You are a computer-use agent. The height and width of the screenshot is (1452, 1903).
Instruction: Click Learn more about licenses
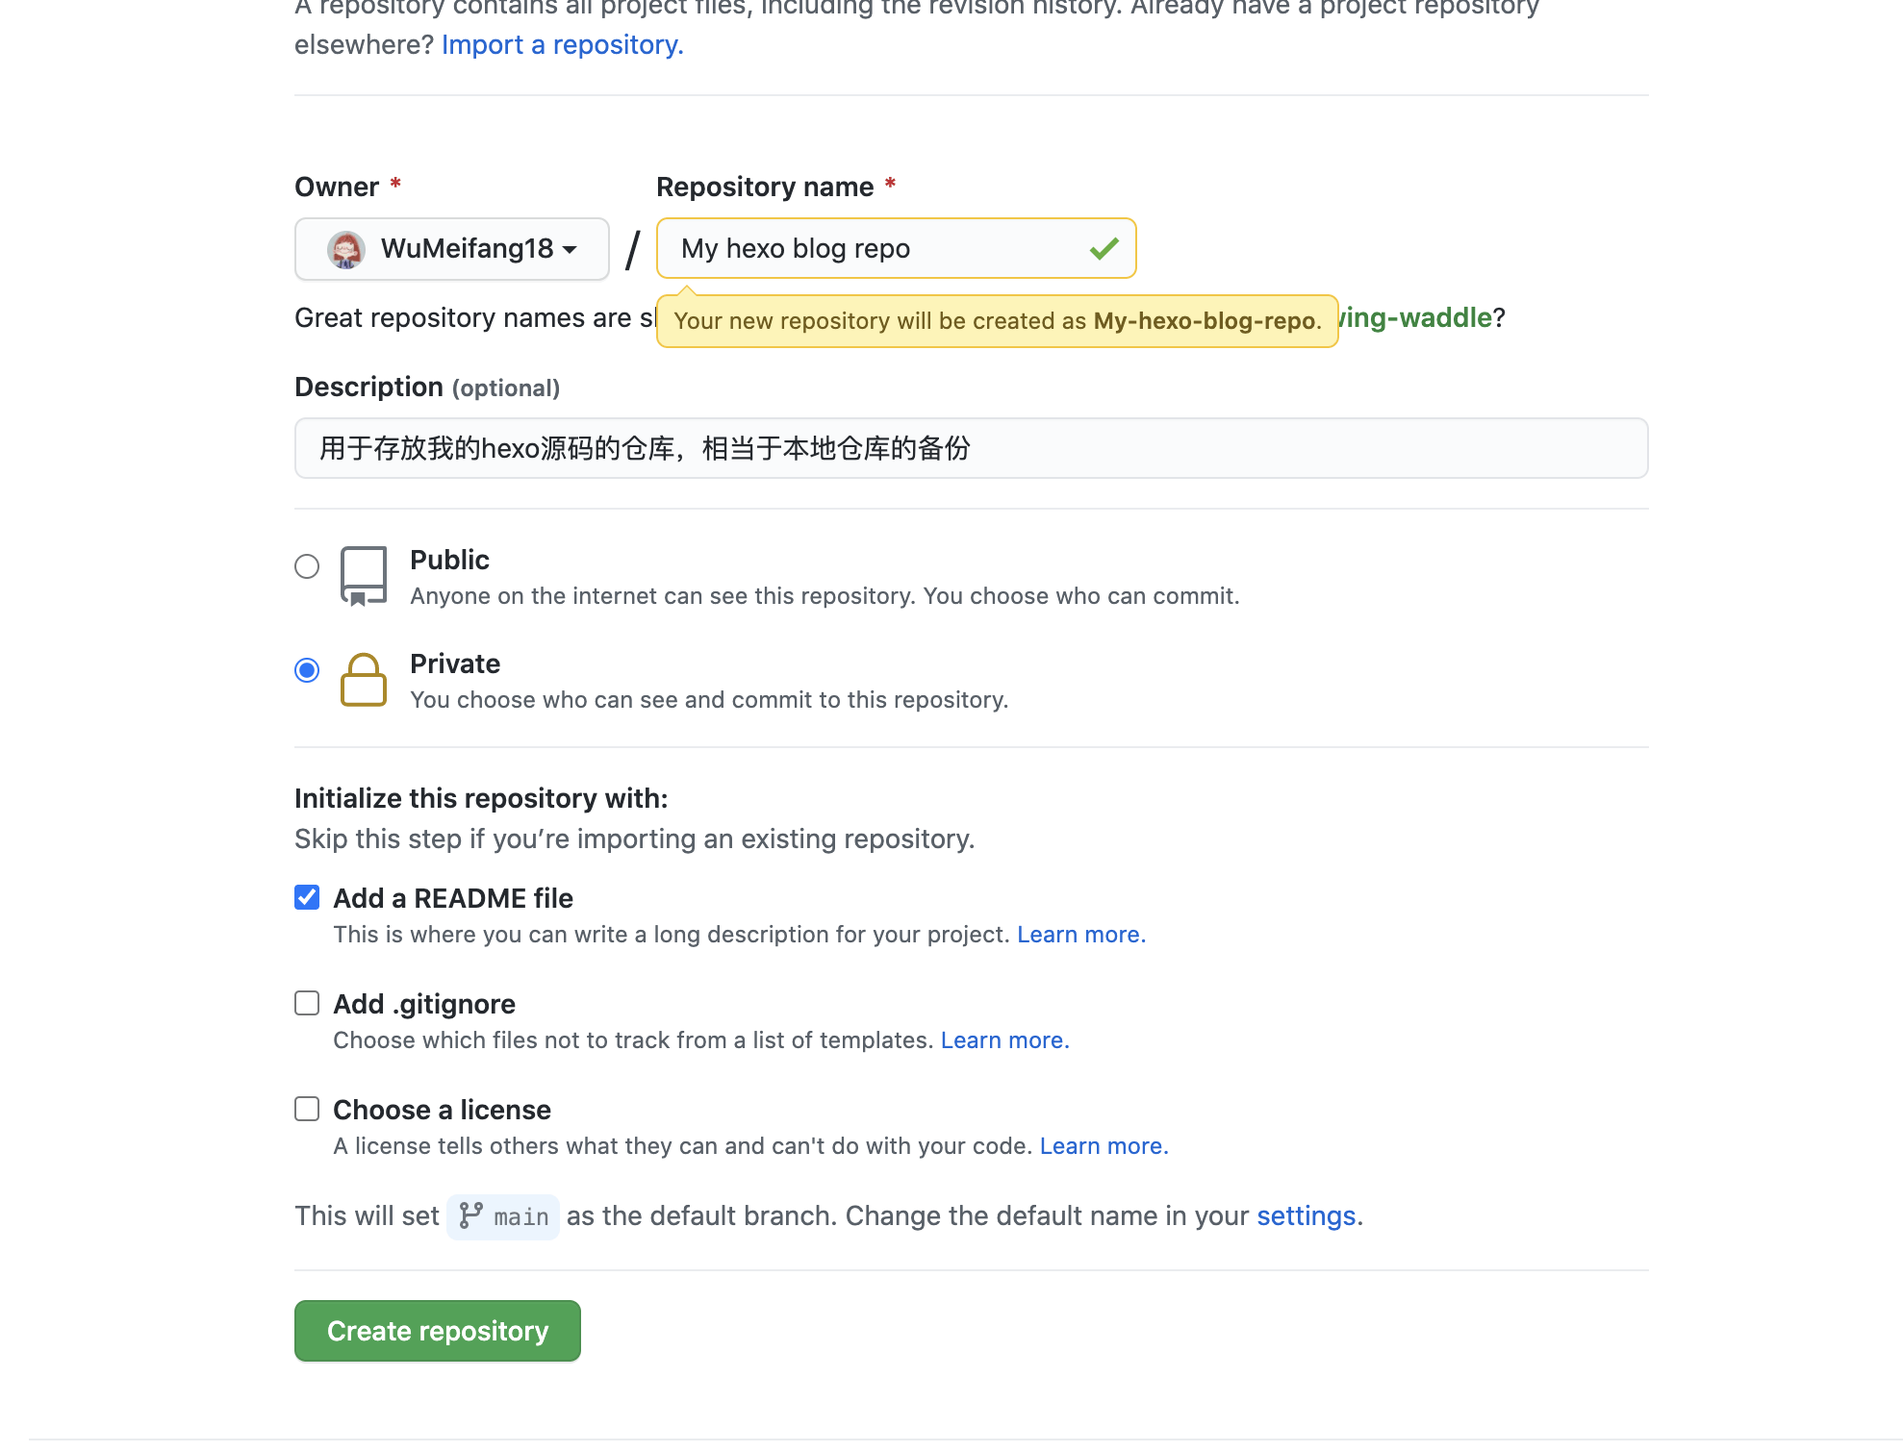point(1103,1145)
